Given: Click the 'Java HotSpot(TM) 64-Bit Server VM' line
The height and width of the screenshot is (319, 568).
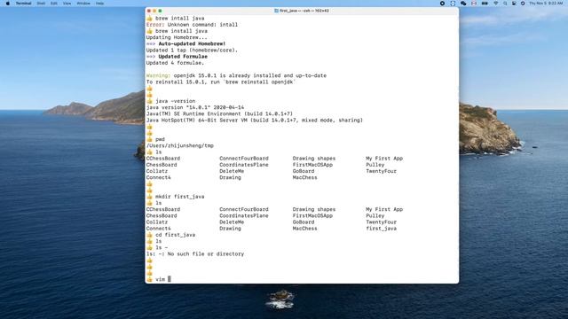Looking at the screenshot, I should (255, 121).
